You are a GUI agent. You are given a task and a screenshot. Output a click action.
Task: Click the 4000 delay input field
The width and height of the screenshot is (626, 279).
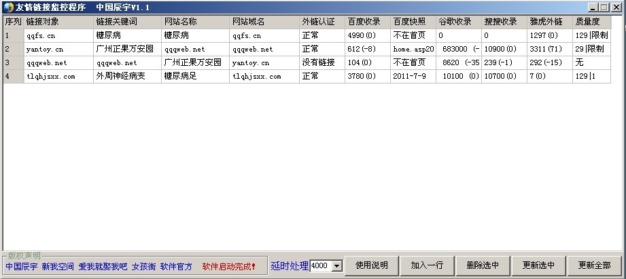pos(321,265)
